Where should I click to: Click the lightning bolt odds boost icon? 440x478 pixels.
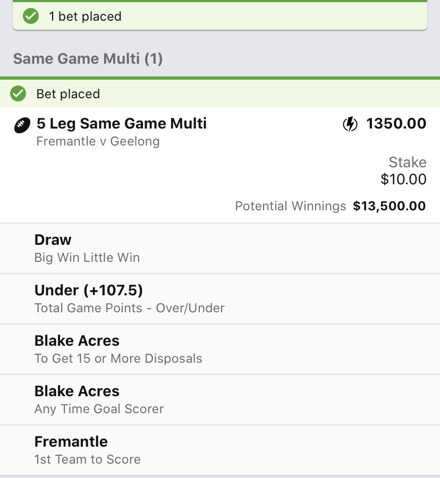click(350, 124)
